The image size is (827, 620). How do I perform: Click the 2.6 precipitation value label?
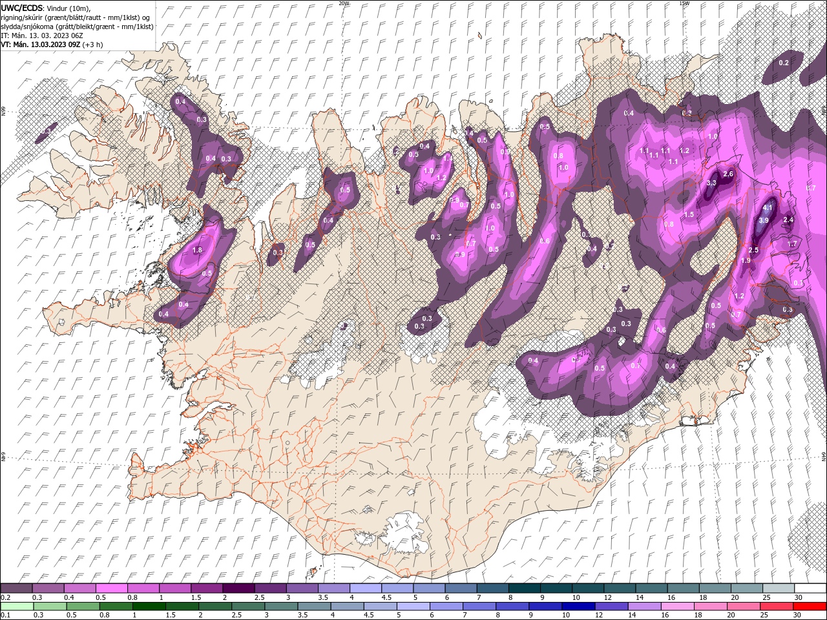point(728,174)
